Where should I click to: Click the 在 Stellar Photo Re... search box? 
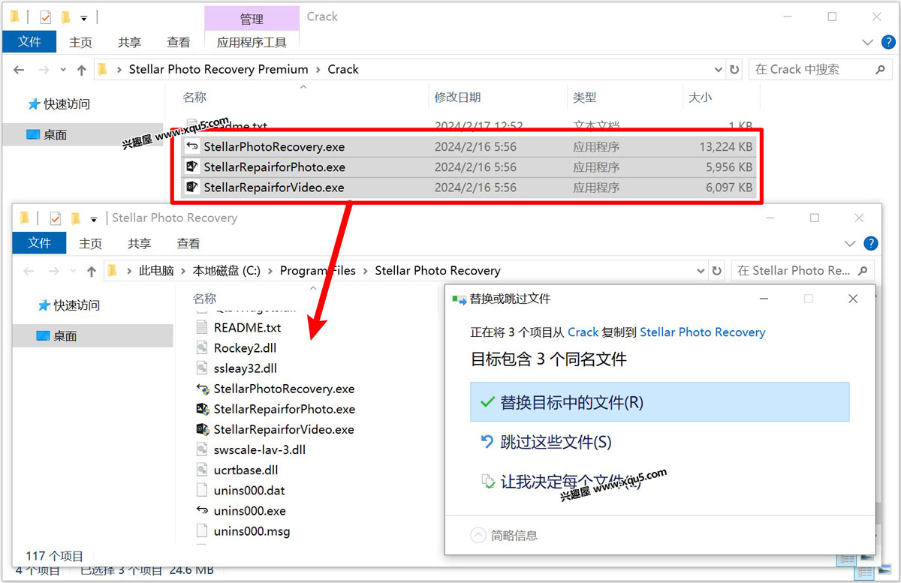coord(803,270)
